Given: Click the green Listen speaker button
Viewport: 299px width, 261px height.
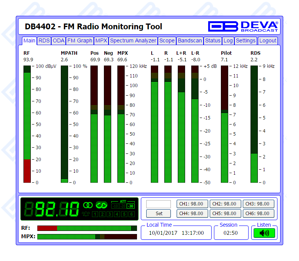Looking at the screenshot, I should (264, 233).
